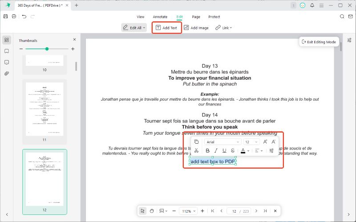Toggle italic formatting
This screenshot has width=356, height=222.
click(216, 150)
